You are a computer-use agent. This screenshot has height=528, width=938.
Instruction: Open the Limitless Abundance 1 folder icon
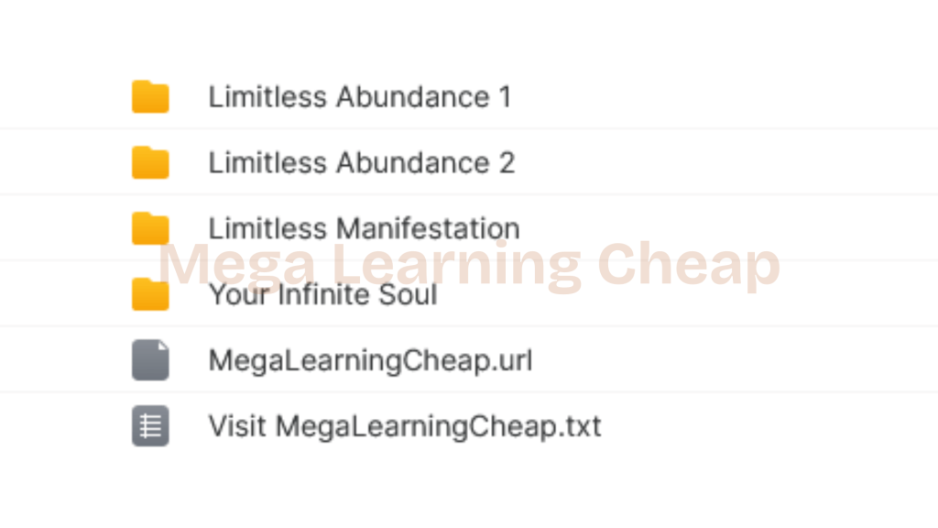pos(150,96)
